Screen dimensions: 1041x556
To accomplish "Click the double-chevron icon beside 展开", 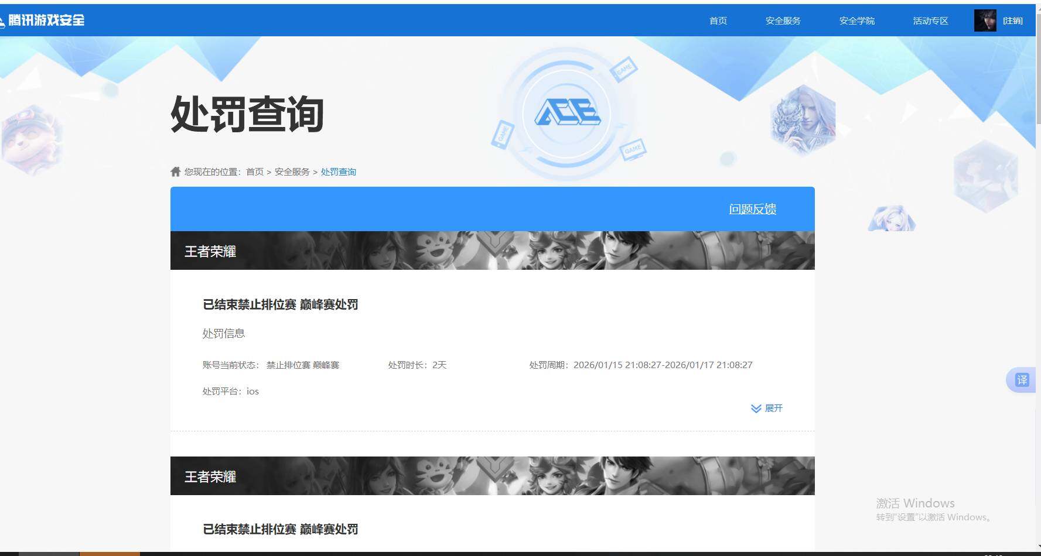I will (755, 408).
